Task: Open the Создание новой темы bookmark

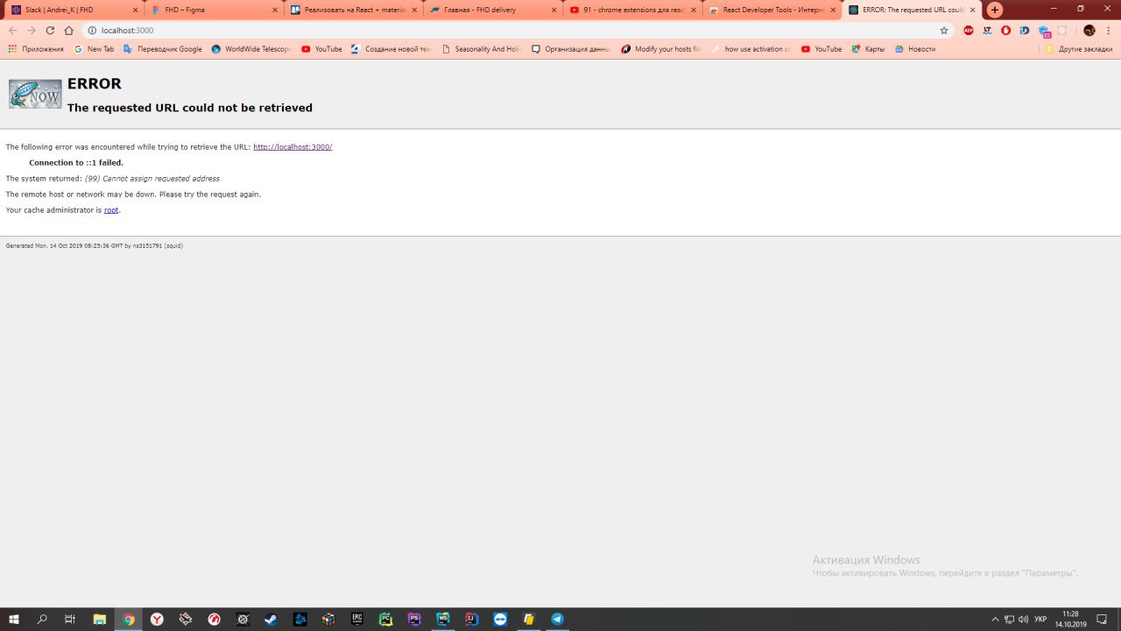Action: pos(391,49)
